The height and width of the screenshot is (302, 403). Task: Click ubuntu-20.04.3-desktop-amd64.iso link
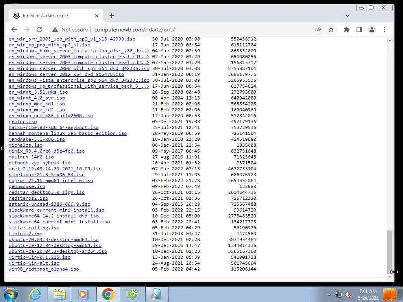click(x=54, y=239)
